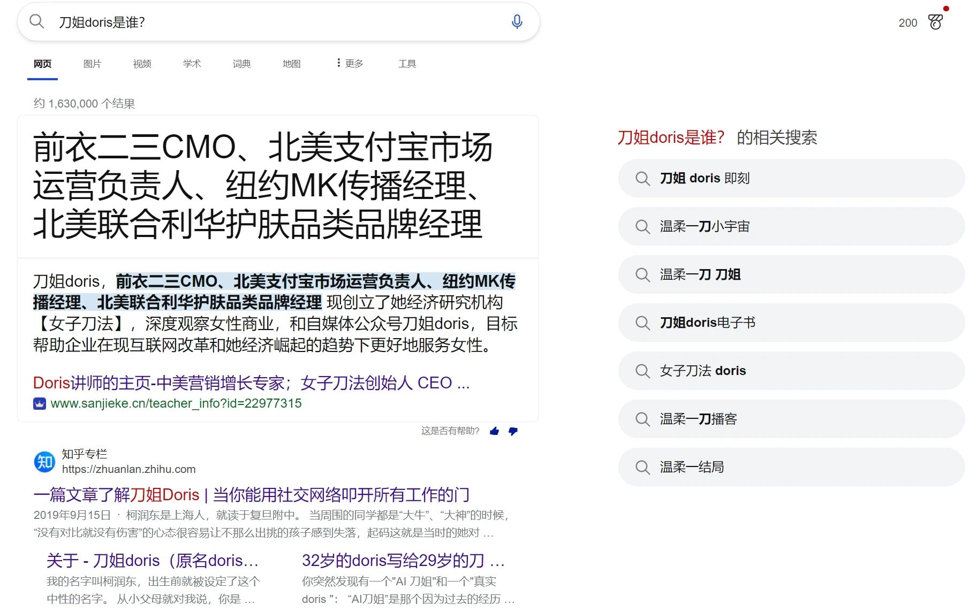Click the thumbs down feedback icon
The width and height of the screenshot is (970, 612).
[513, 431]
